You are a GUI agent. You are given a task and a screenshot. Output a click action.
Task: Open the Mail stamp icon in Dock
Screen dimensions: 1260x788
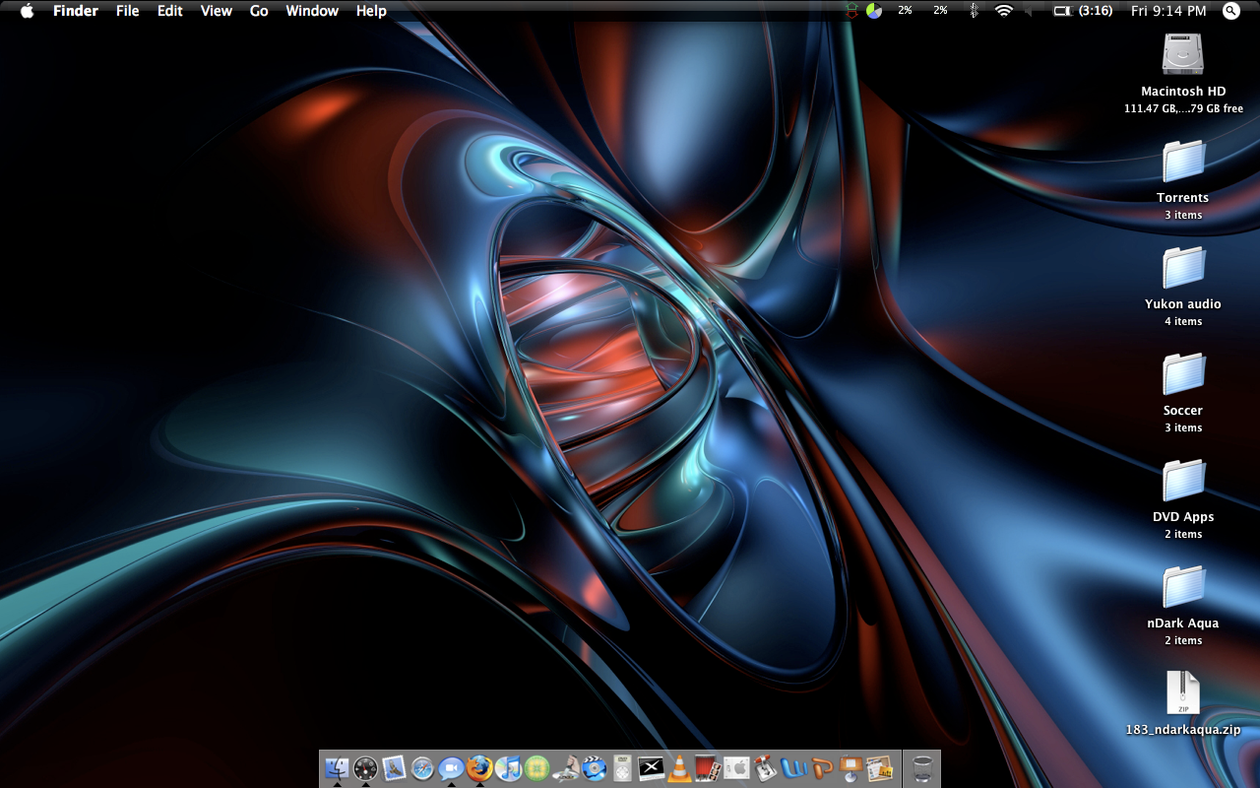[x=394, y=767]
